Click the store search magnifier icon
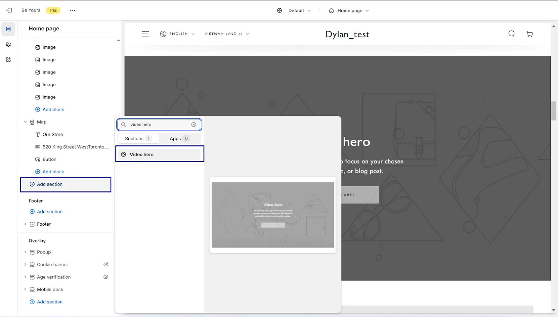The height and width of the screenshot is (317, 558). (512, 34)
